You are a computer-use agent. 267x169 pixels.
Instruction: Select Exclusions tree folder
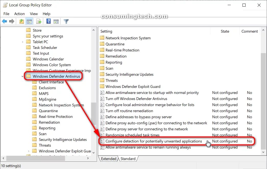47,88
